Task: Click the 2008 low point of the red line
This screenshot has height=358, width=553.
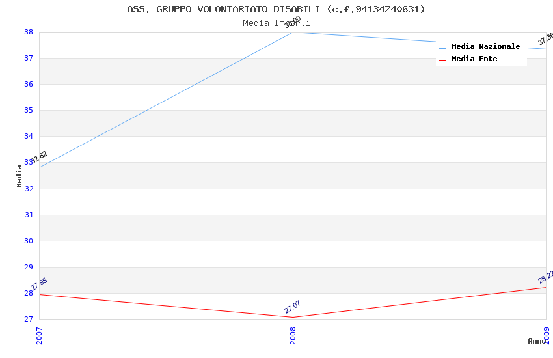Action: pyautogui.click(x=293, y=317)
